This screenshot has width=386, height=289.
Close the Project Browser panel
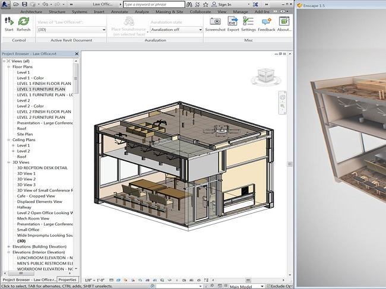click(77, 53)
